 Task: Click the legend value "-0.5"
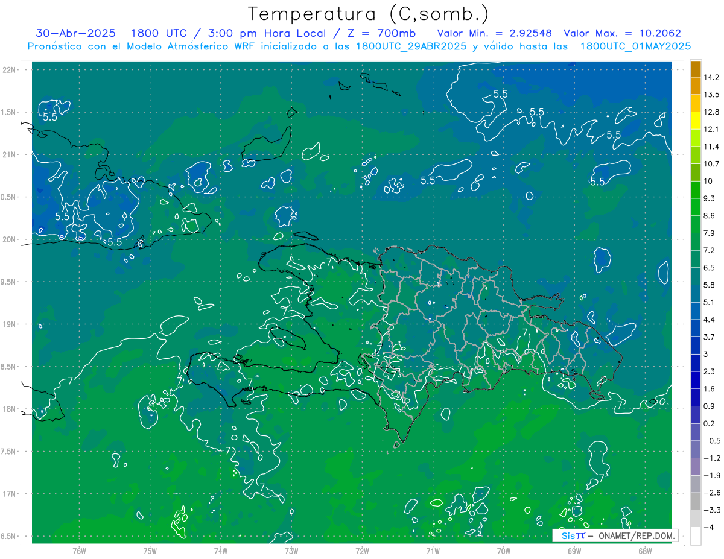(x=711, y=441)
